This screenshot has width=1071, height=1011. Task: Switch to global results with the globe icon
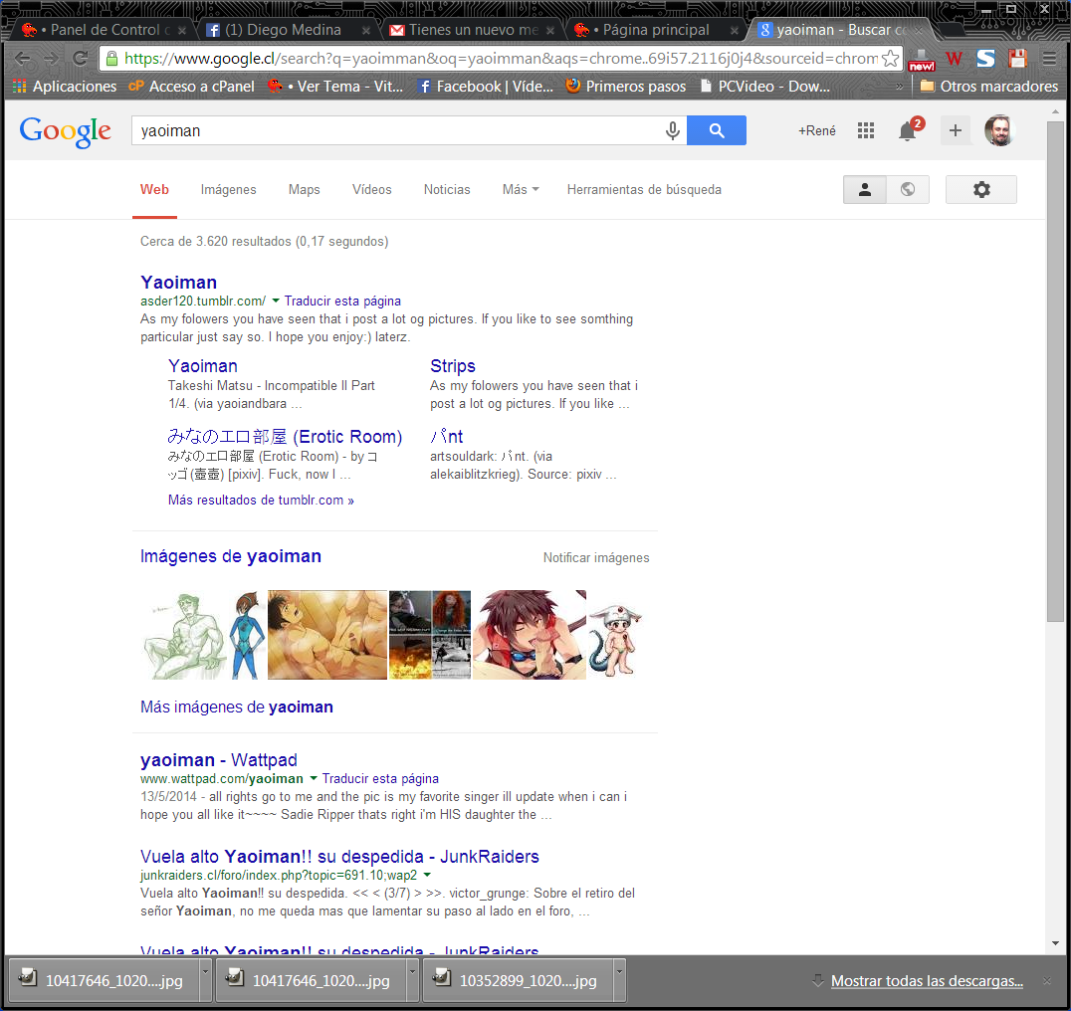(907, 189)
